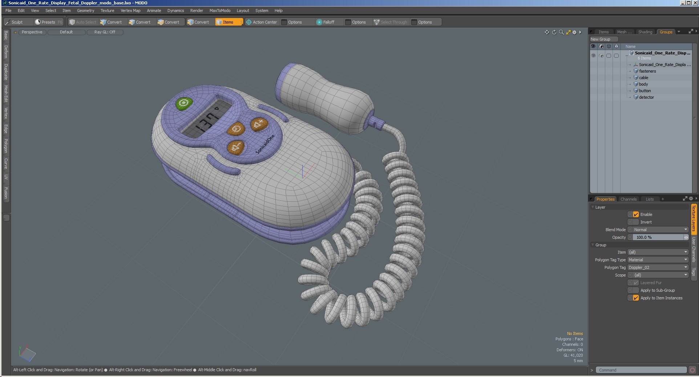Click the render camera column header
Viewport: 699px width, 377px height.
coord(601,46)
